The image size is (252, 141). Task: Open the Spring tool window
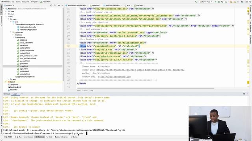[74, 137]
